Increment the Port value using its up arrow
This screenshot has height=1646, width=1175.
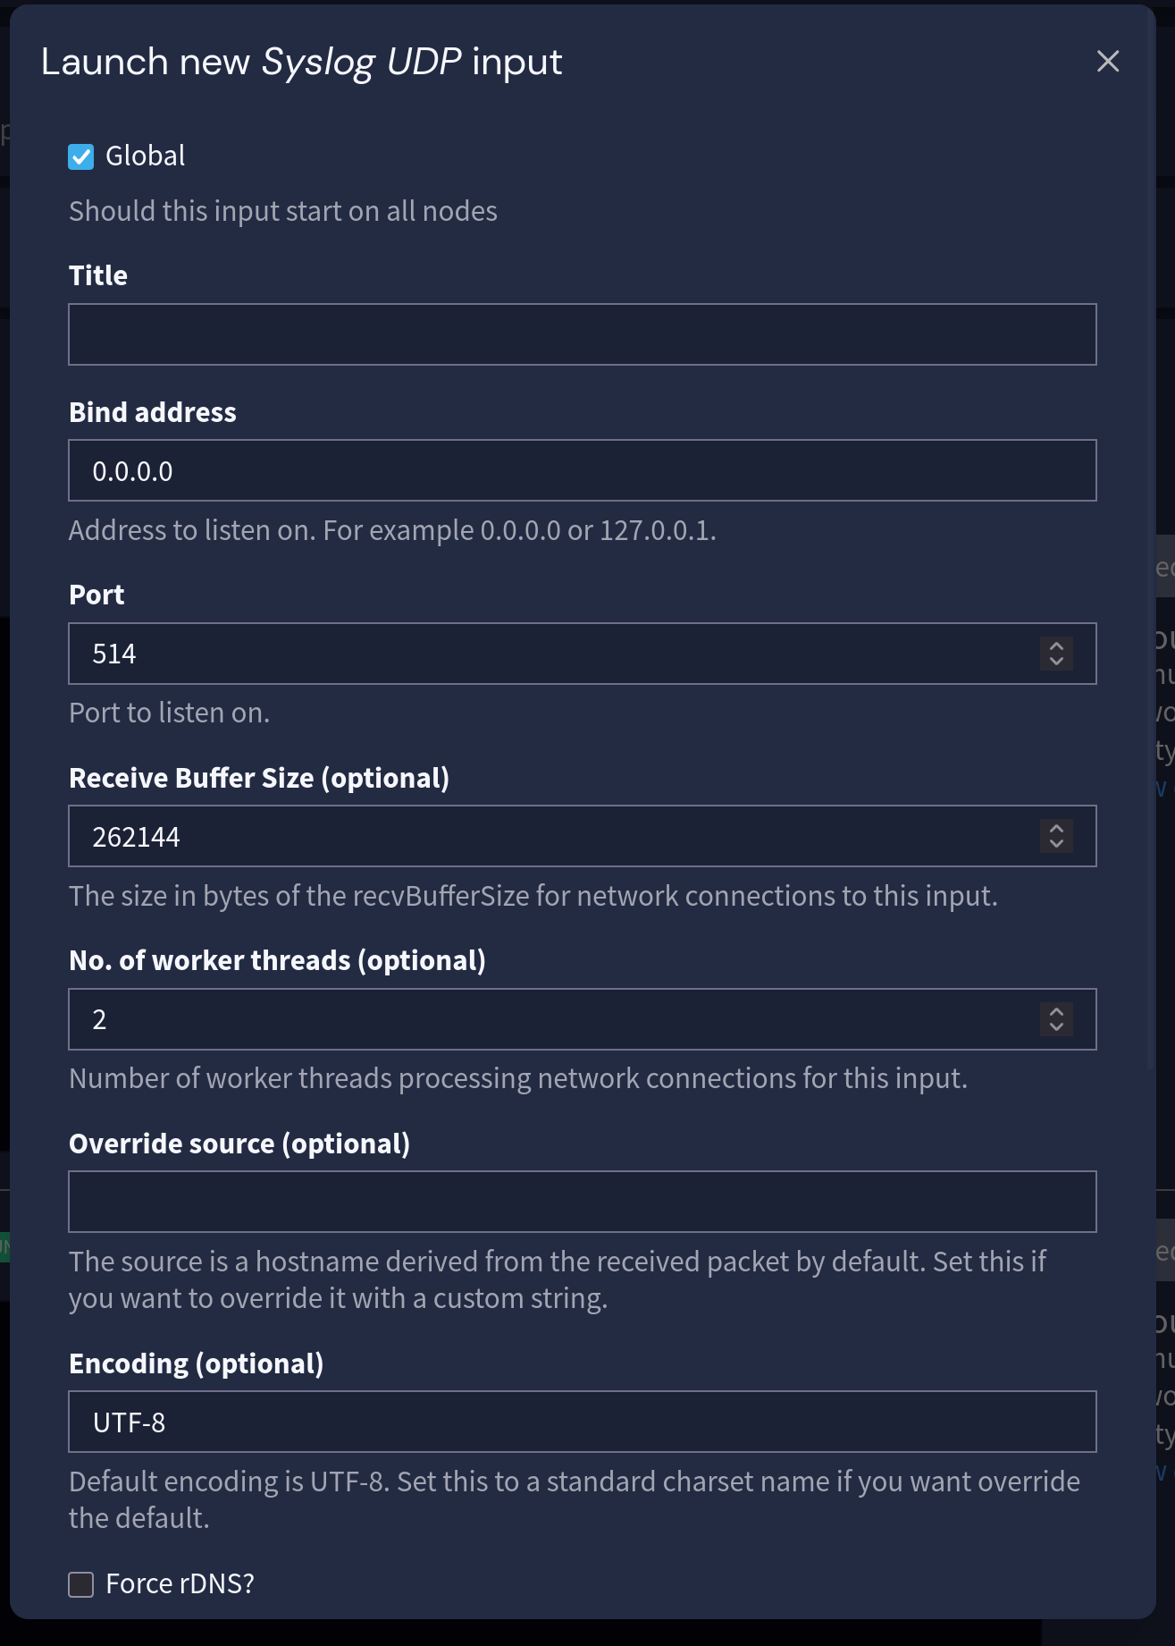1055,646
